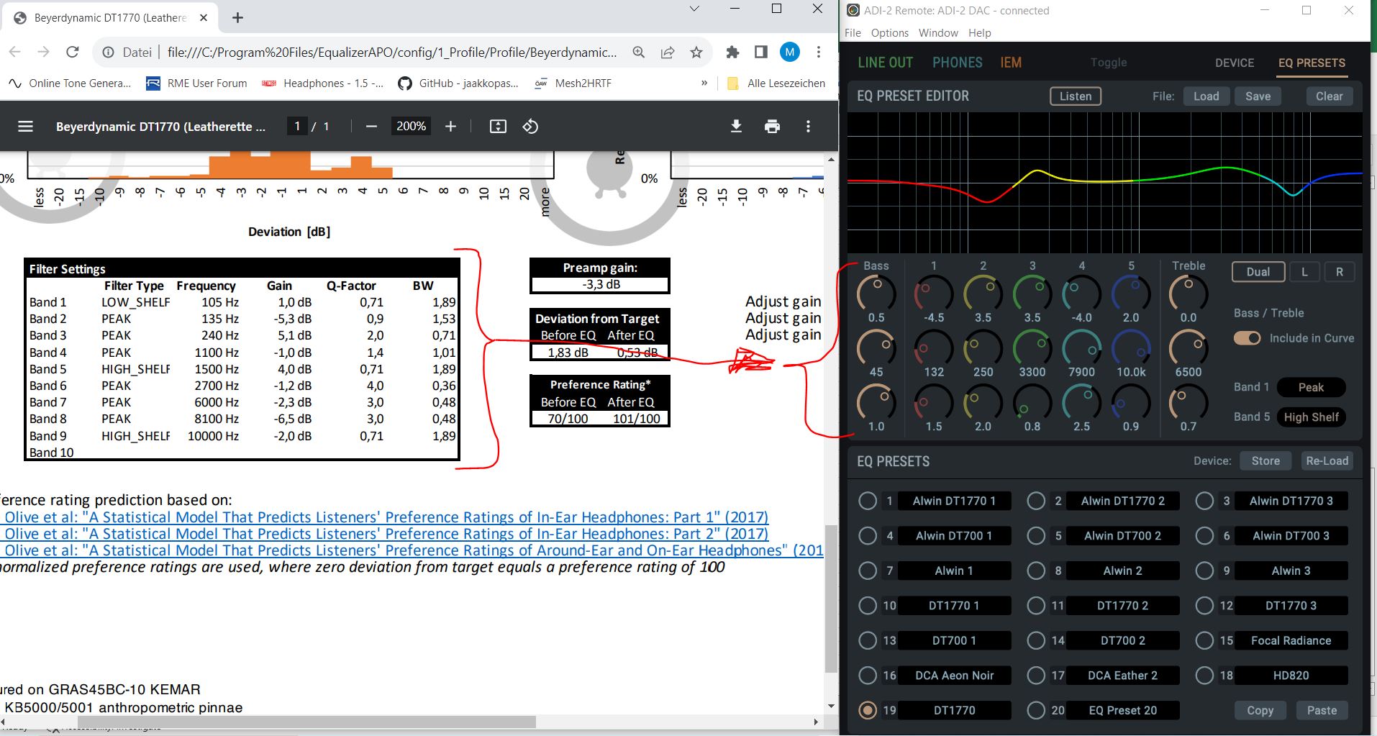
Task: Click the PDF zoom percentage field 200%
Action: point(411,127)
